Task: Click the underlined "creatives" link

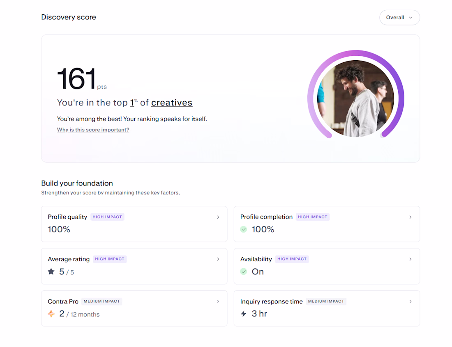Action: [172, 103]
